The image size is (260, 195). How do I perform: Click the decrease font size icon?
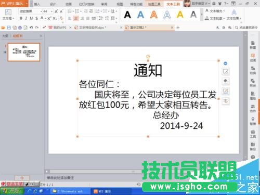pyautogui.click(x=61, y=11)
